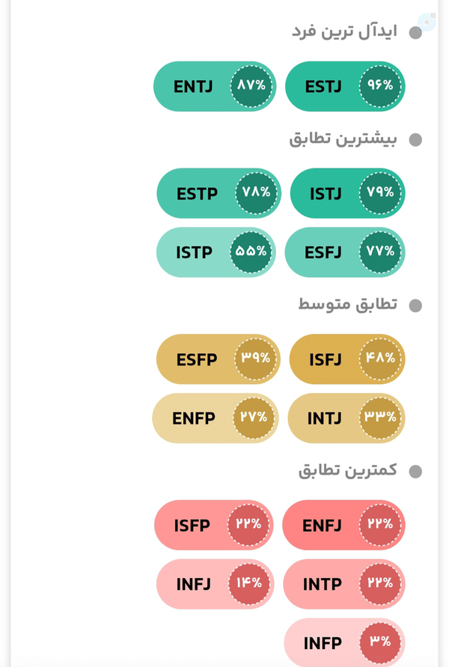449x667 pixels.
Task: Tap the INFP 3% lowest match pill
Action: [x=344, y=643]
